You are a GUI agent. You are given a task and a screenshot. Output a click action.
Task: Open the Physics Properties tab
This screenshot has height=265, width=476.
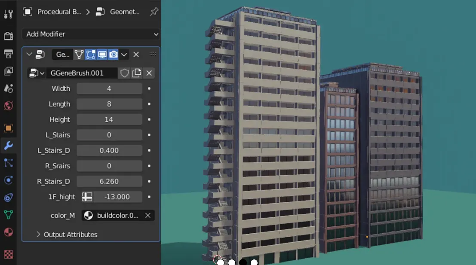coord(8,180)
